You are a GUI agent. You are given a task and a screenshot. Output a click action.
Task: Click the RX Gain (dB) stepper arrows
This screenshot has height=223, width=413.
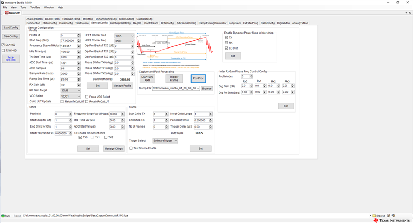(x=79, y=85)
